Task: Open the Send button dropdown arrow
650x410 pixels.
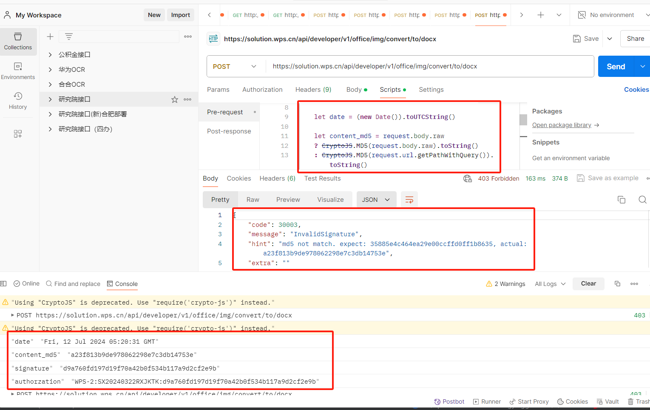Action: [x=642, y=66]
